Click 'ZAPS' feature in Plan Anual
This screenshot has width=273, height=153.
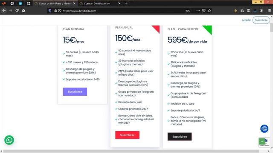pos(136,73)
